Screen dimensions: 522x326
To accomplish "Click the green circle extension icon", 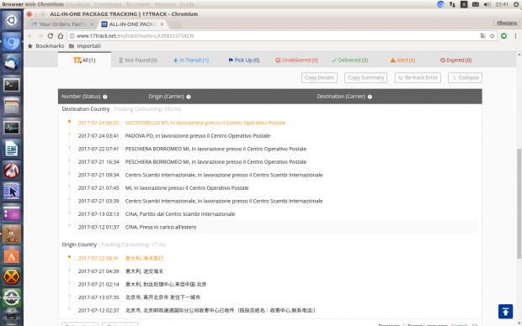I will click(504, 36).
